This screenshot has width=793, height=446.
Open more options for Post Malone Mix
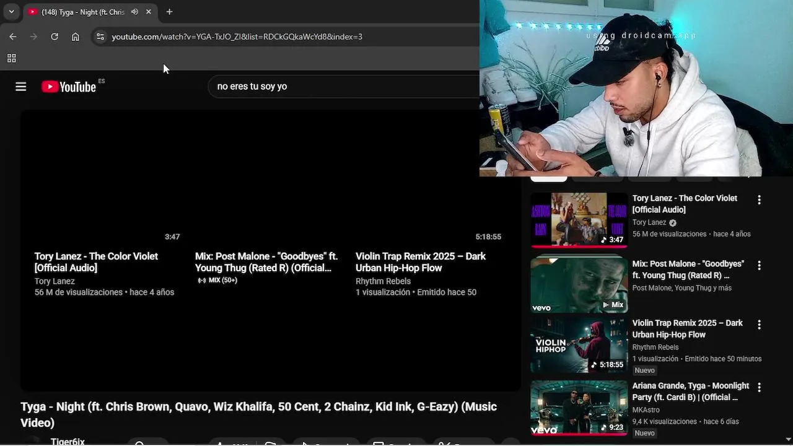(x=759, y=265)
